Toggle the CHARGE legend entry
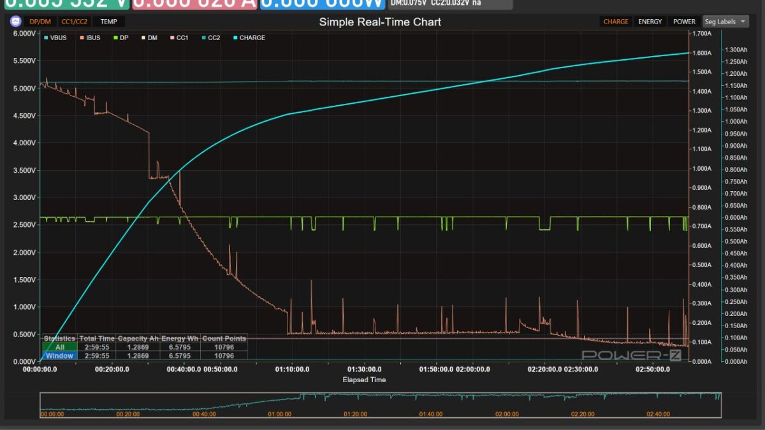Image resolution: width=765 pixels, height=430 pixels. point(249,38)
